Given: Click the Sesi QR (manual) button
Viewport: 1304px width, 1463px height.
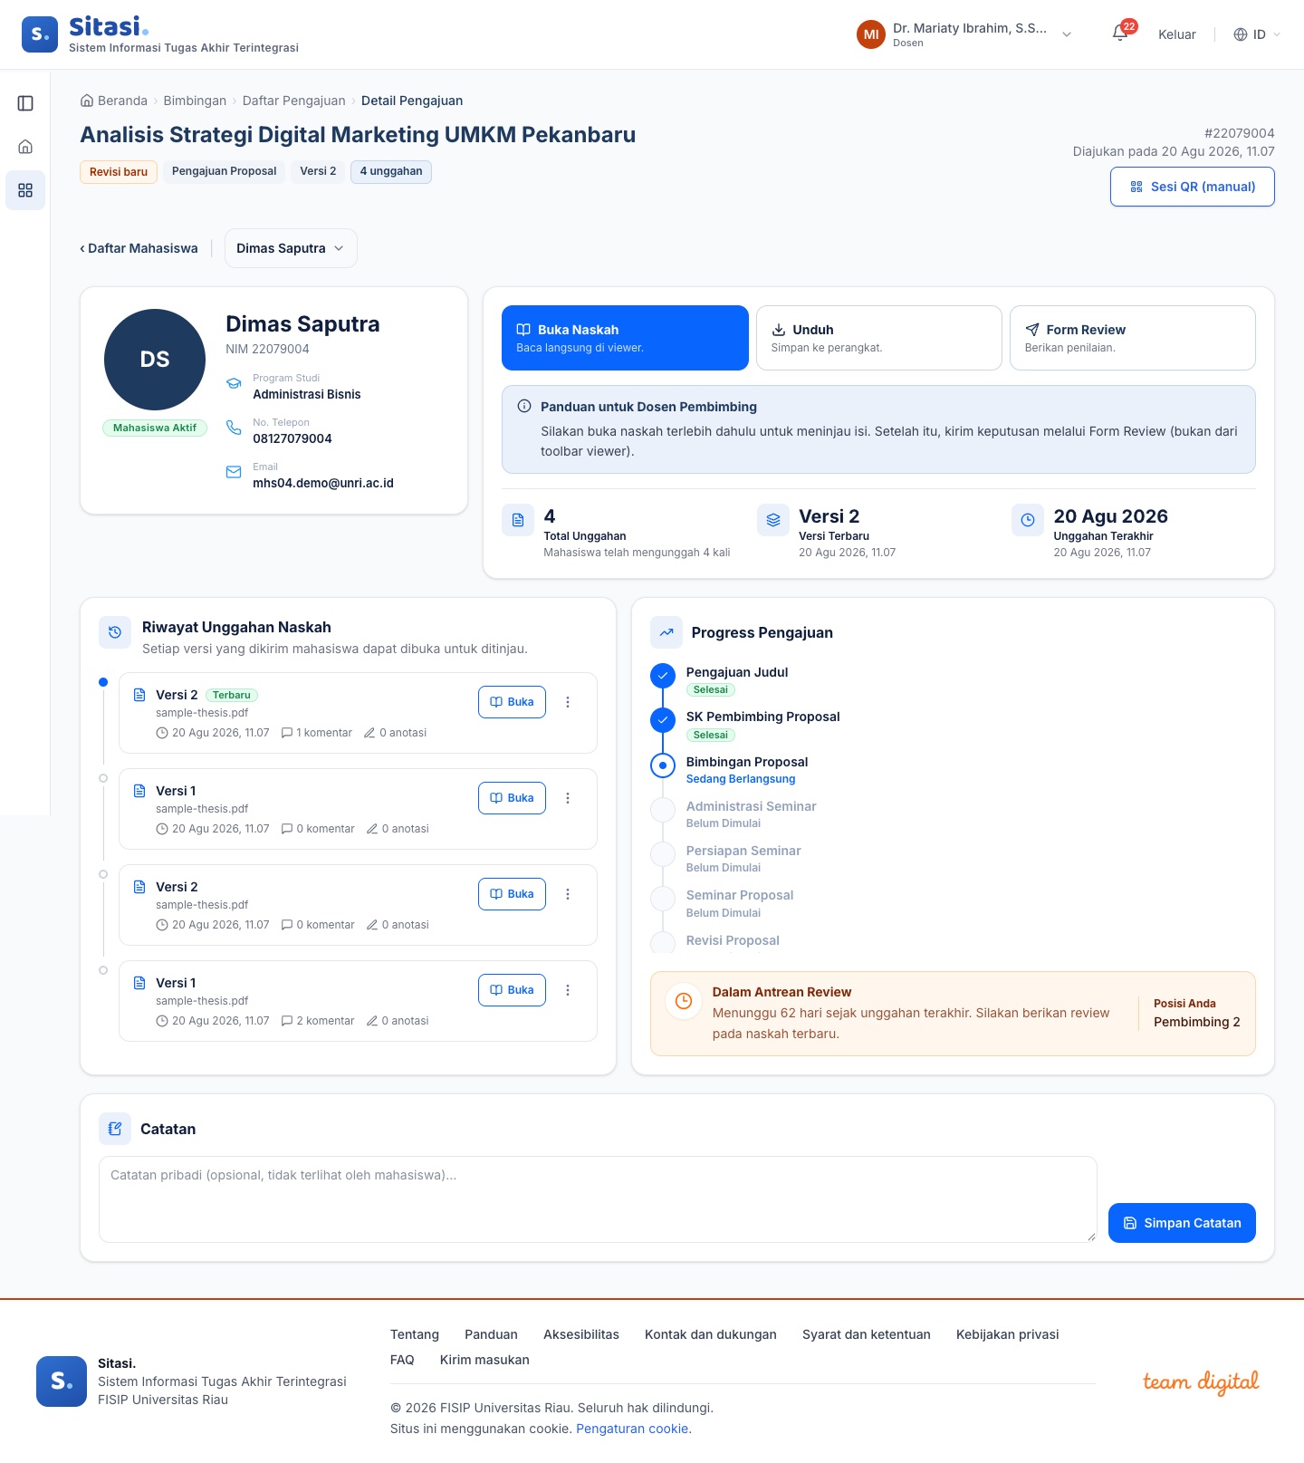Looking at the screenshot, I should (x=1193, y=187).
